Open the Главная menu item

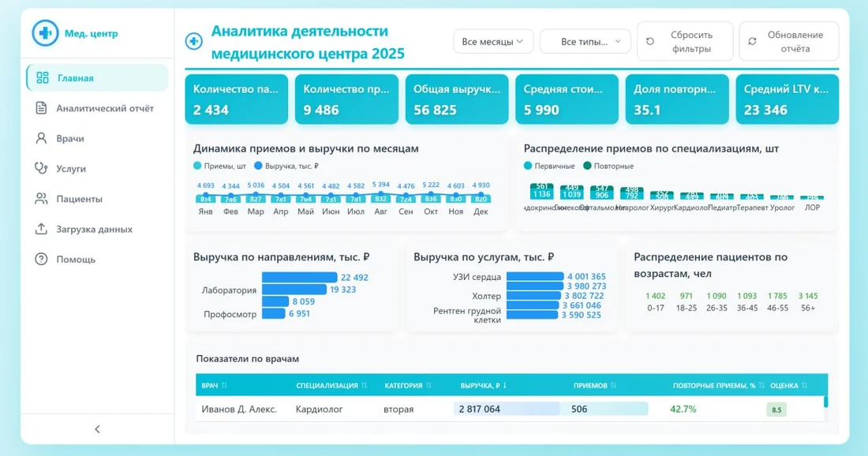[x=97, y=77]
